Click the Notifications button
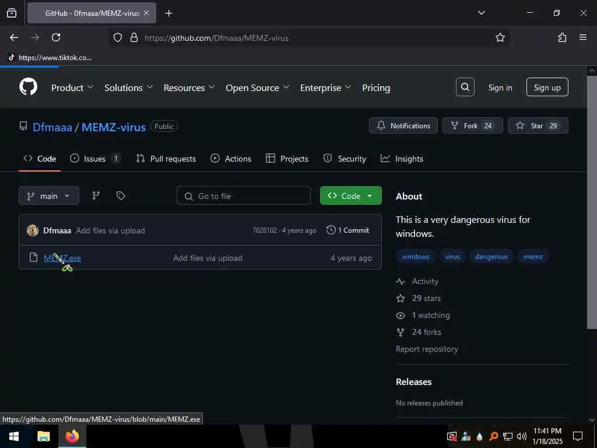This screenshot has width=597, height=448. pyautogui.click(x=403, y=126)
